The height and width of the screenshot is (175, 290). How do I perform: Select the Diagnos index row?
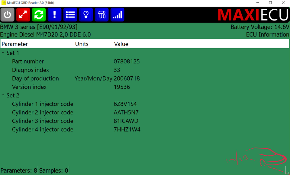pos(145,70)
